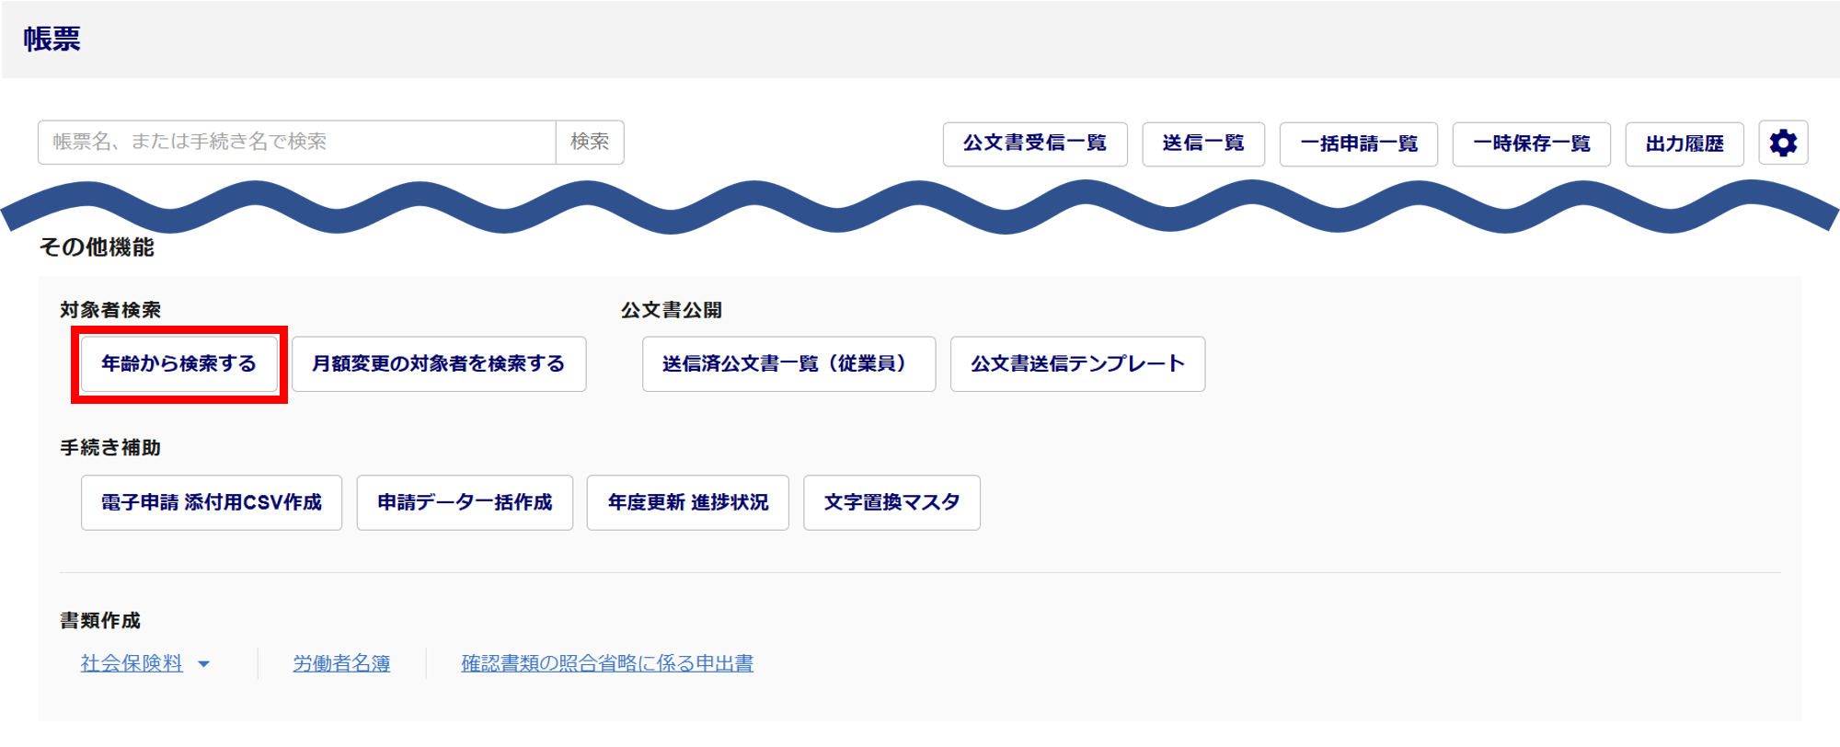Screen dimensions: 1840x747
Task: Open 送信済公文書一覧（従業員）
Action: point(788,364)
